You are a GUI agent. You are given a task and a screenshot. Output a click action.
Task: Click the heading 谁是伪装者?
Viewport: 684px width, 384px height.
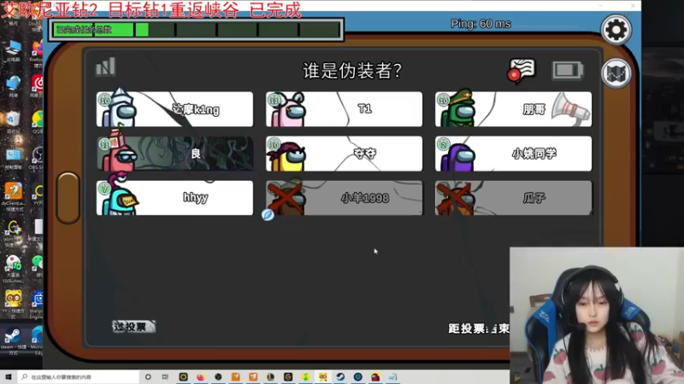pos(352,71)
